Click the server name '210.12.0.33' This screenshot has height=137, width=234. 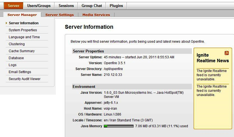113,75
